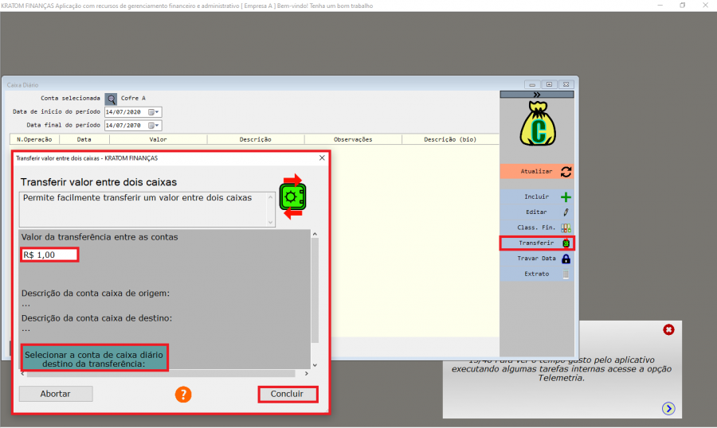The width and height of the screenshot is (717, 428).
Task: Click the blue arrow on notification popup
Action: [x=668, y=408]
